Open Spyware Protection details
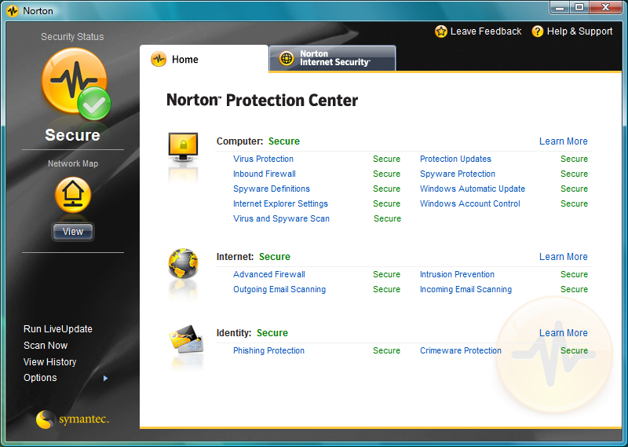 [x=458, y=174]
